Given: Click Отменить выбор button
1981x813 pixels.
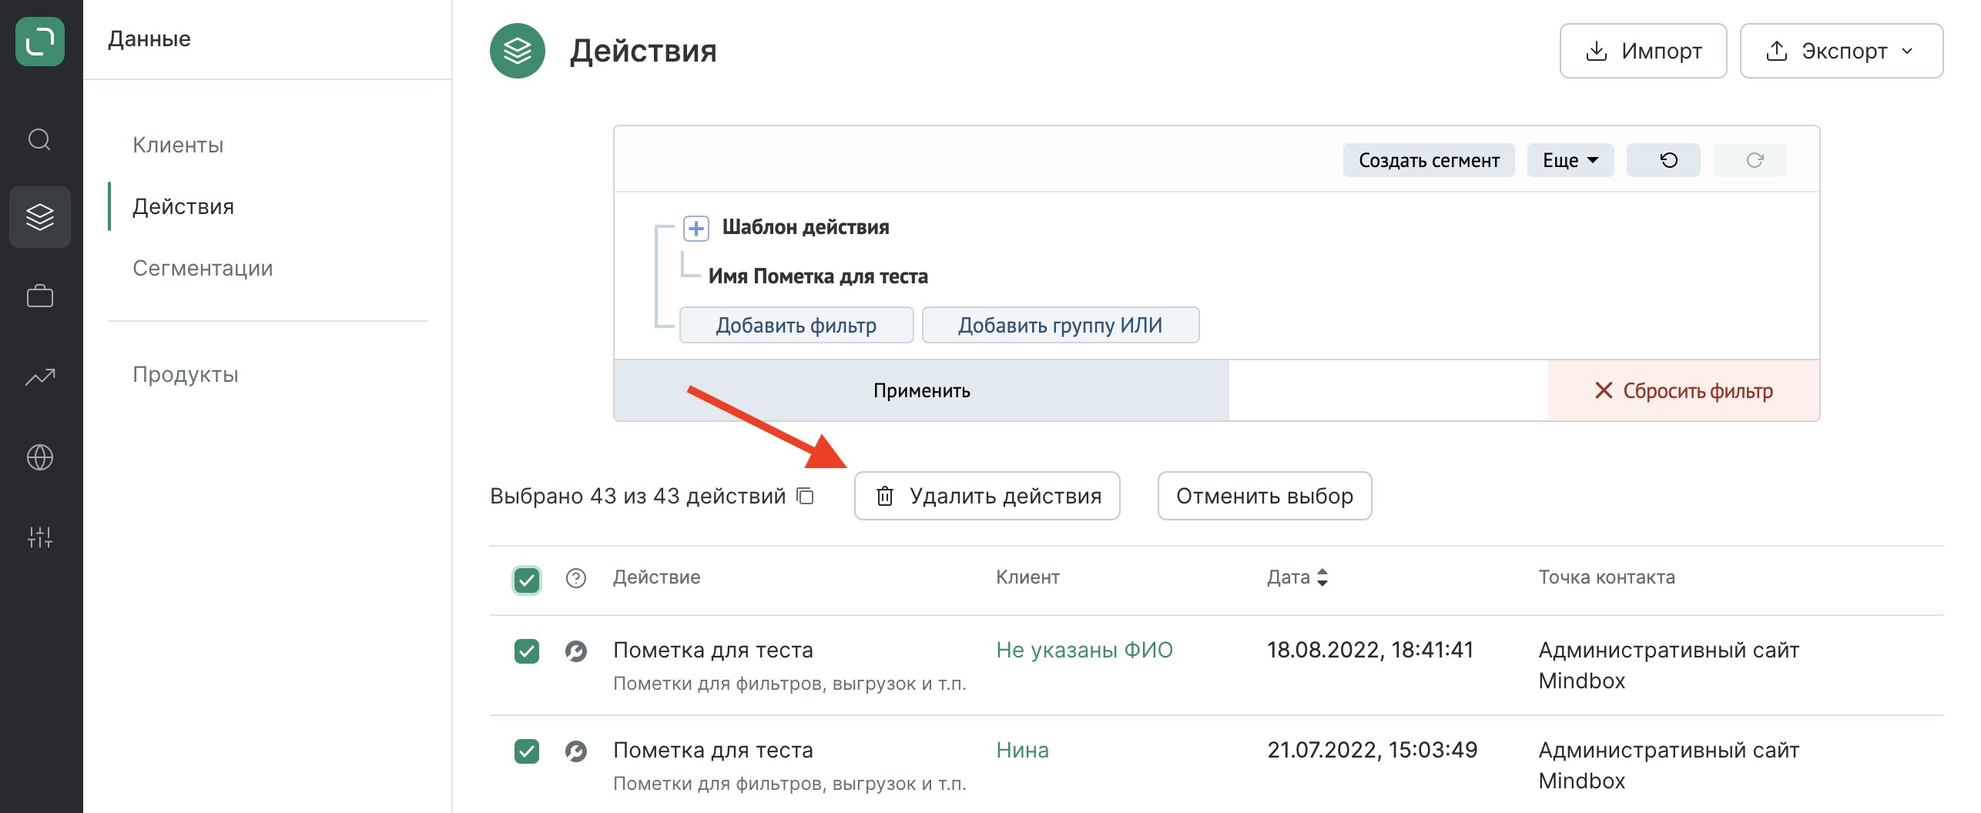Looking at the screenshot, I should pyautogui.click(x=1265, y=496).
